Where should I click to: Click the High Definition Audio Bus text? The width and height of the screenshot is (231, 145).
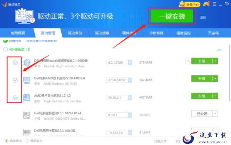pos(63,101)
